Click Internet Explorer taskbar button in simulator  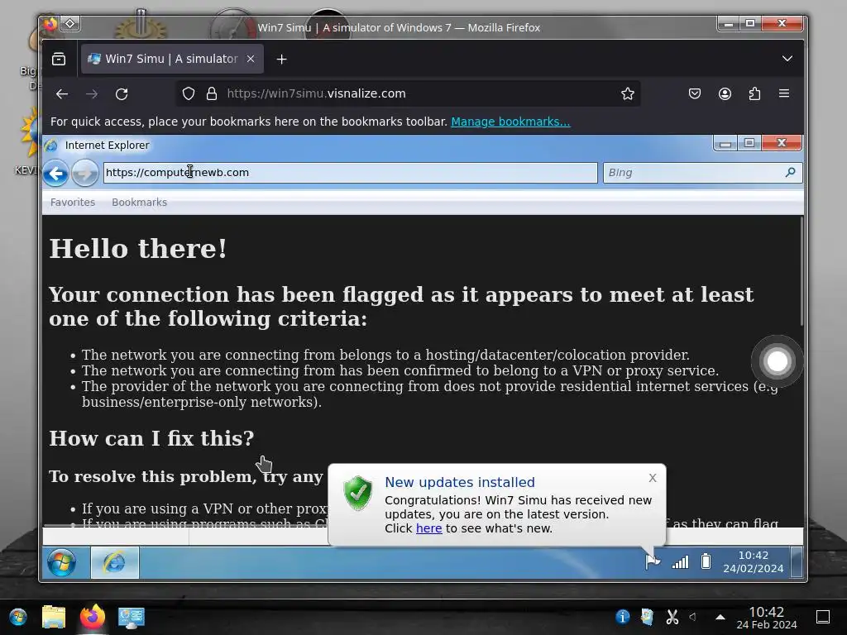[x=114, y=562]
